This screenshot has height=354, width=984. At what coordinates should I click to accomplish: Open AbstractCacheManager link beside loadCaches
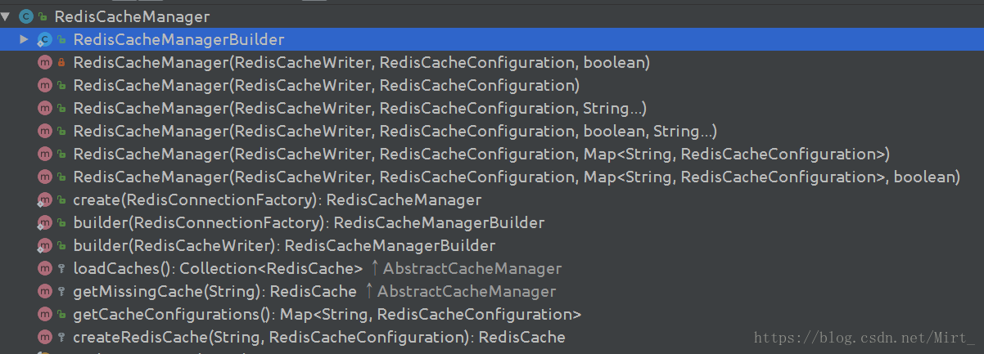coord(472,268)
